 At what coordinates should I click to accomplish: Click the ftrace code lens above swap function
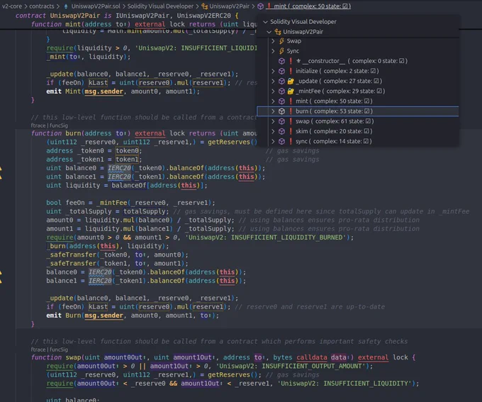38,350
